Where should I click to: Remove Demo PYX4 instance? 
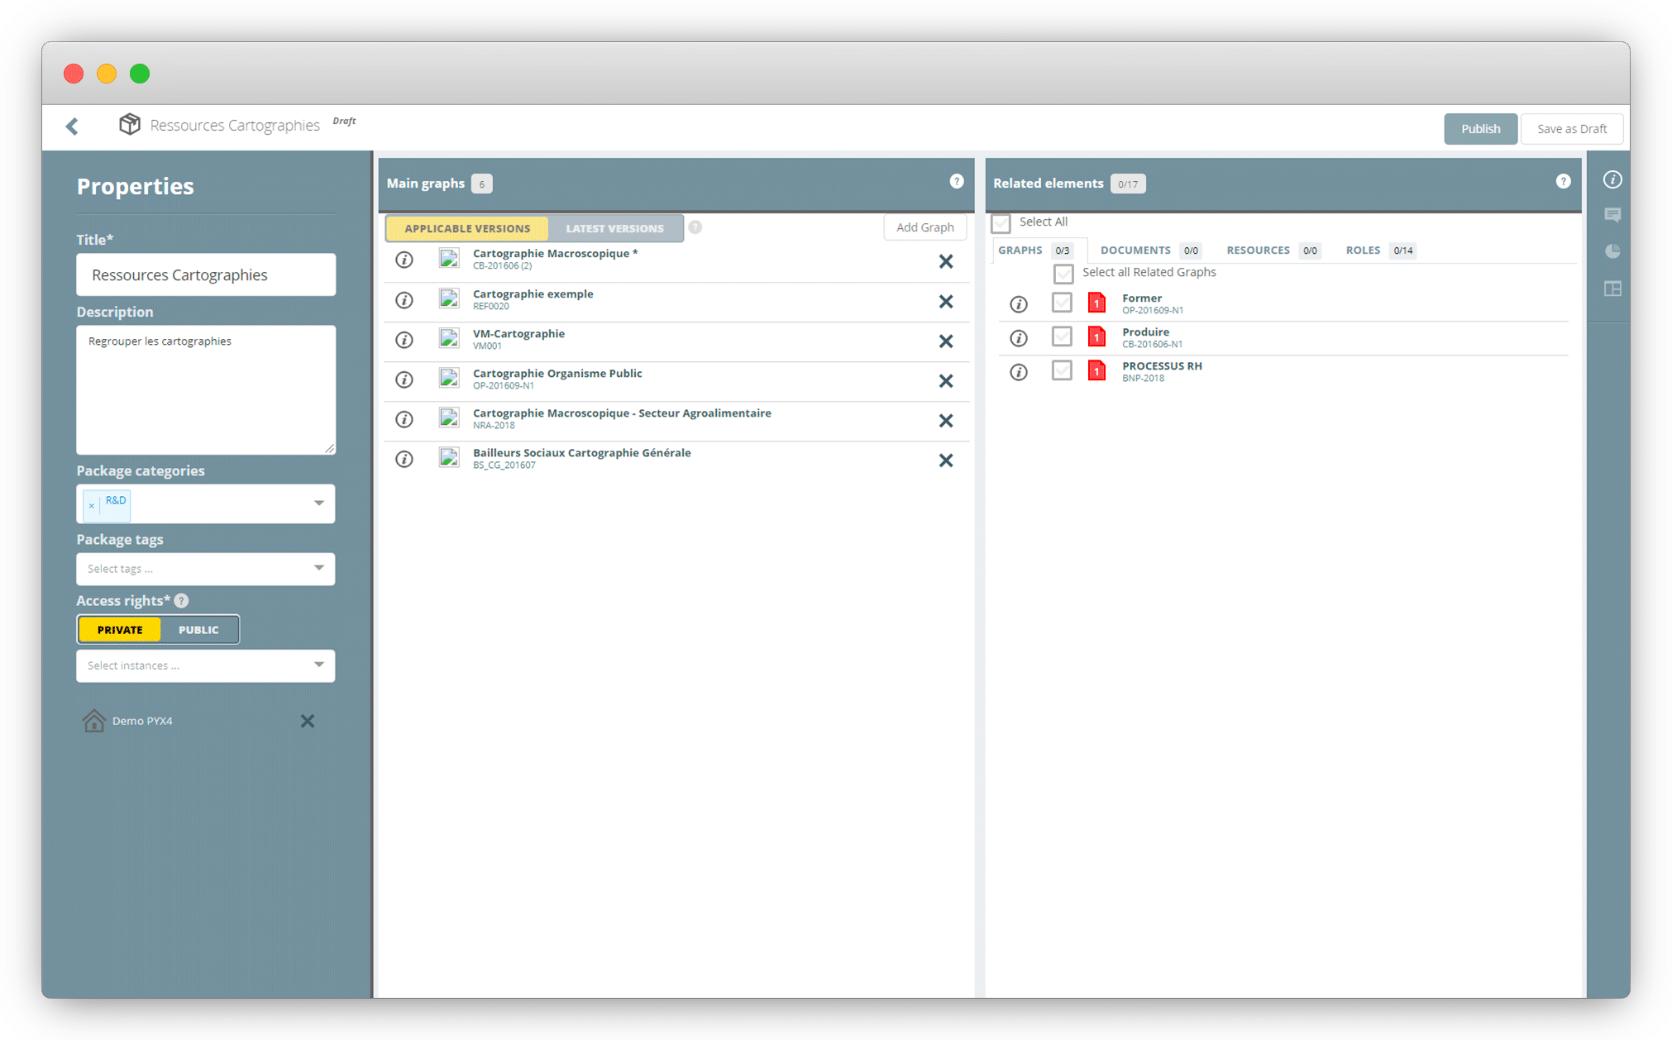[308, 721]
